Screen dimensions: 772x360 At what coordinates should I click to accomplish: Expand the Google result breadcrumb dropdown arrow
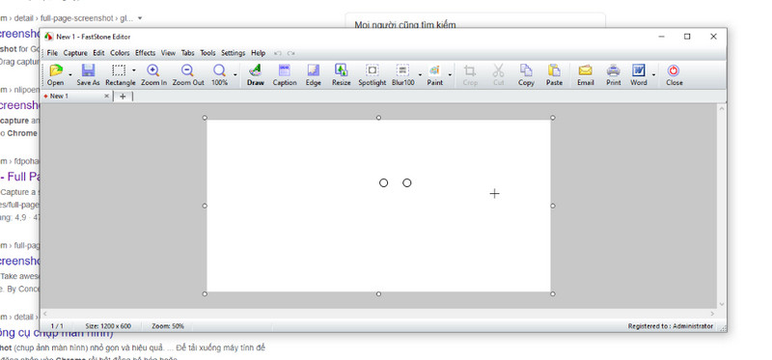click(140, 18)
